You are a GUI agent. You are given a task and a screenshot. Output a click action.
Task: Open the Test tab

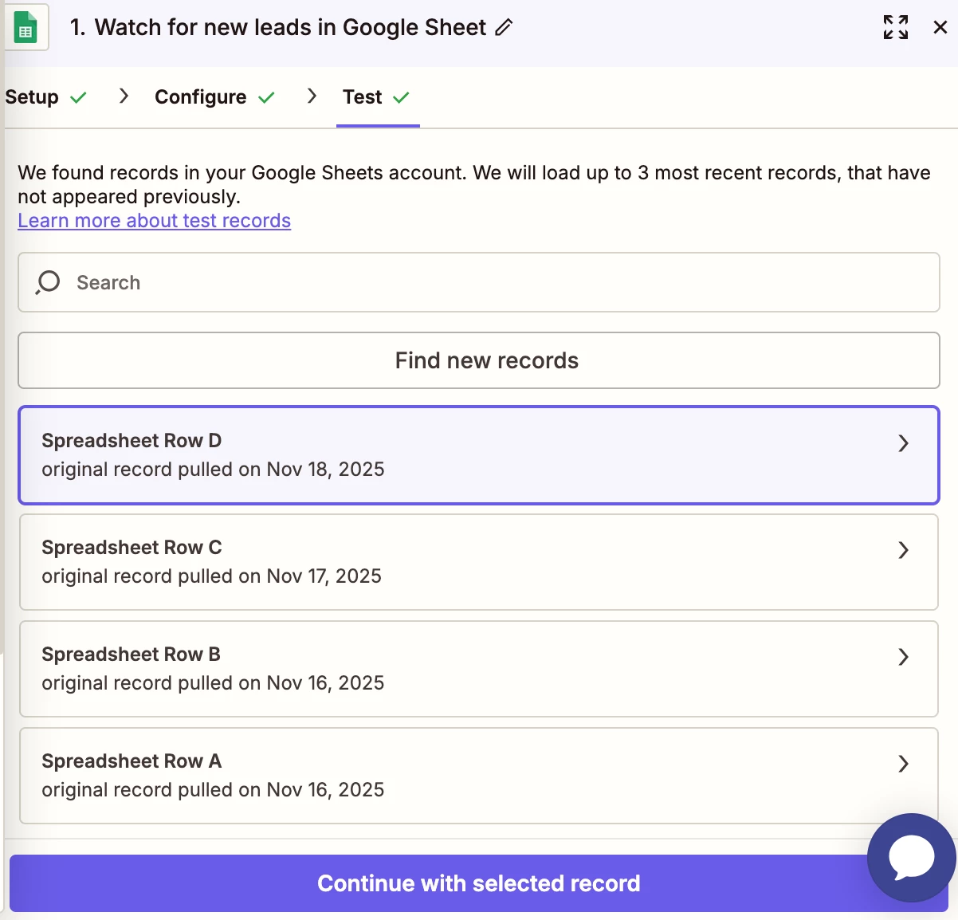(363, 97)
